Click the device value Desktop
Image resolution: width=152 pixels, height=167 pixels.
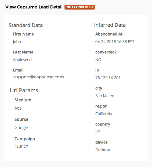pyautogui.click(x=103, y=150)
